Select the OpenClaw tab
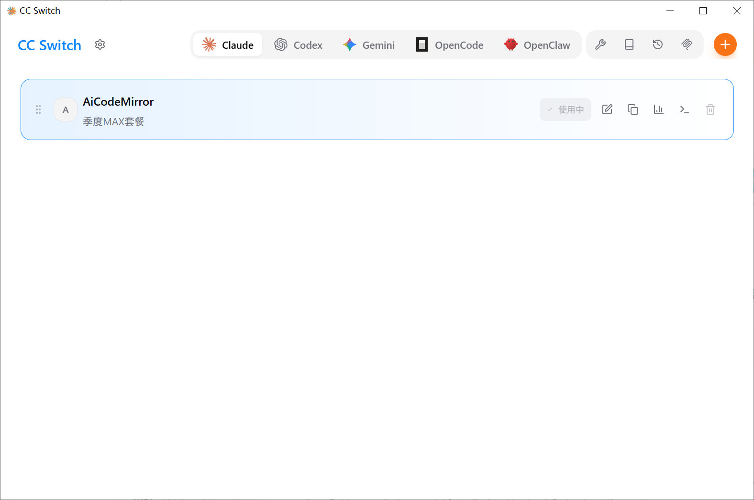The height and width of the screenshot is (500, 754). [537, 45]
